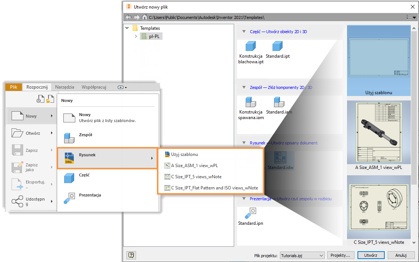Click the forward arrow in path bar
The width and height of the screenshot is (419, 262).
136,17
